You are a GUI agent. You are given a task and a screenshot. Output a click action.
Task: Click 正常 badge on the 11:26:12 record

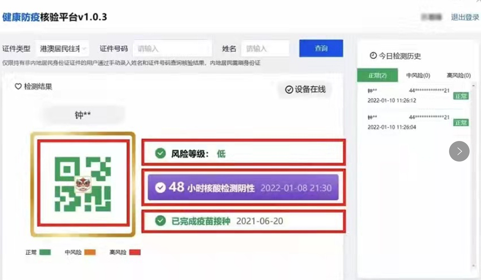[x=461, y=96]
